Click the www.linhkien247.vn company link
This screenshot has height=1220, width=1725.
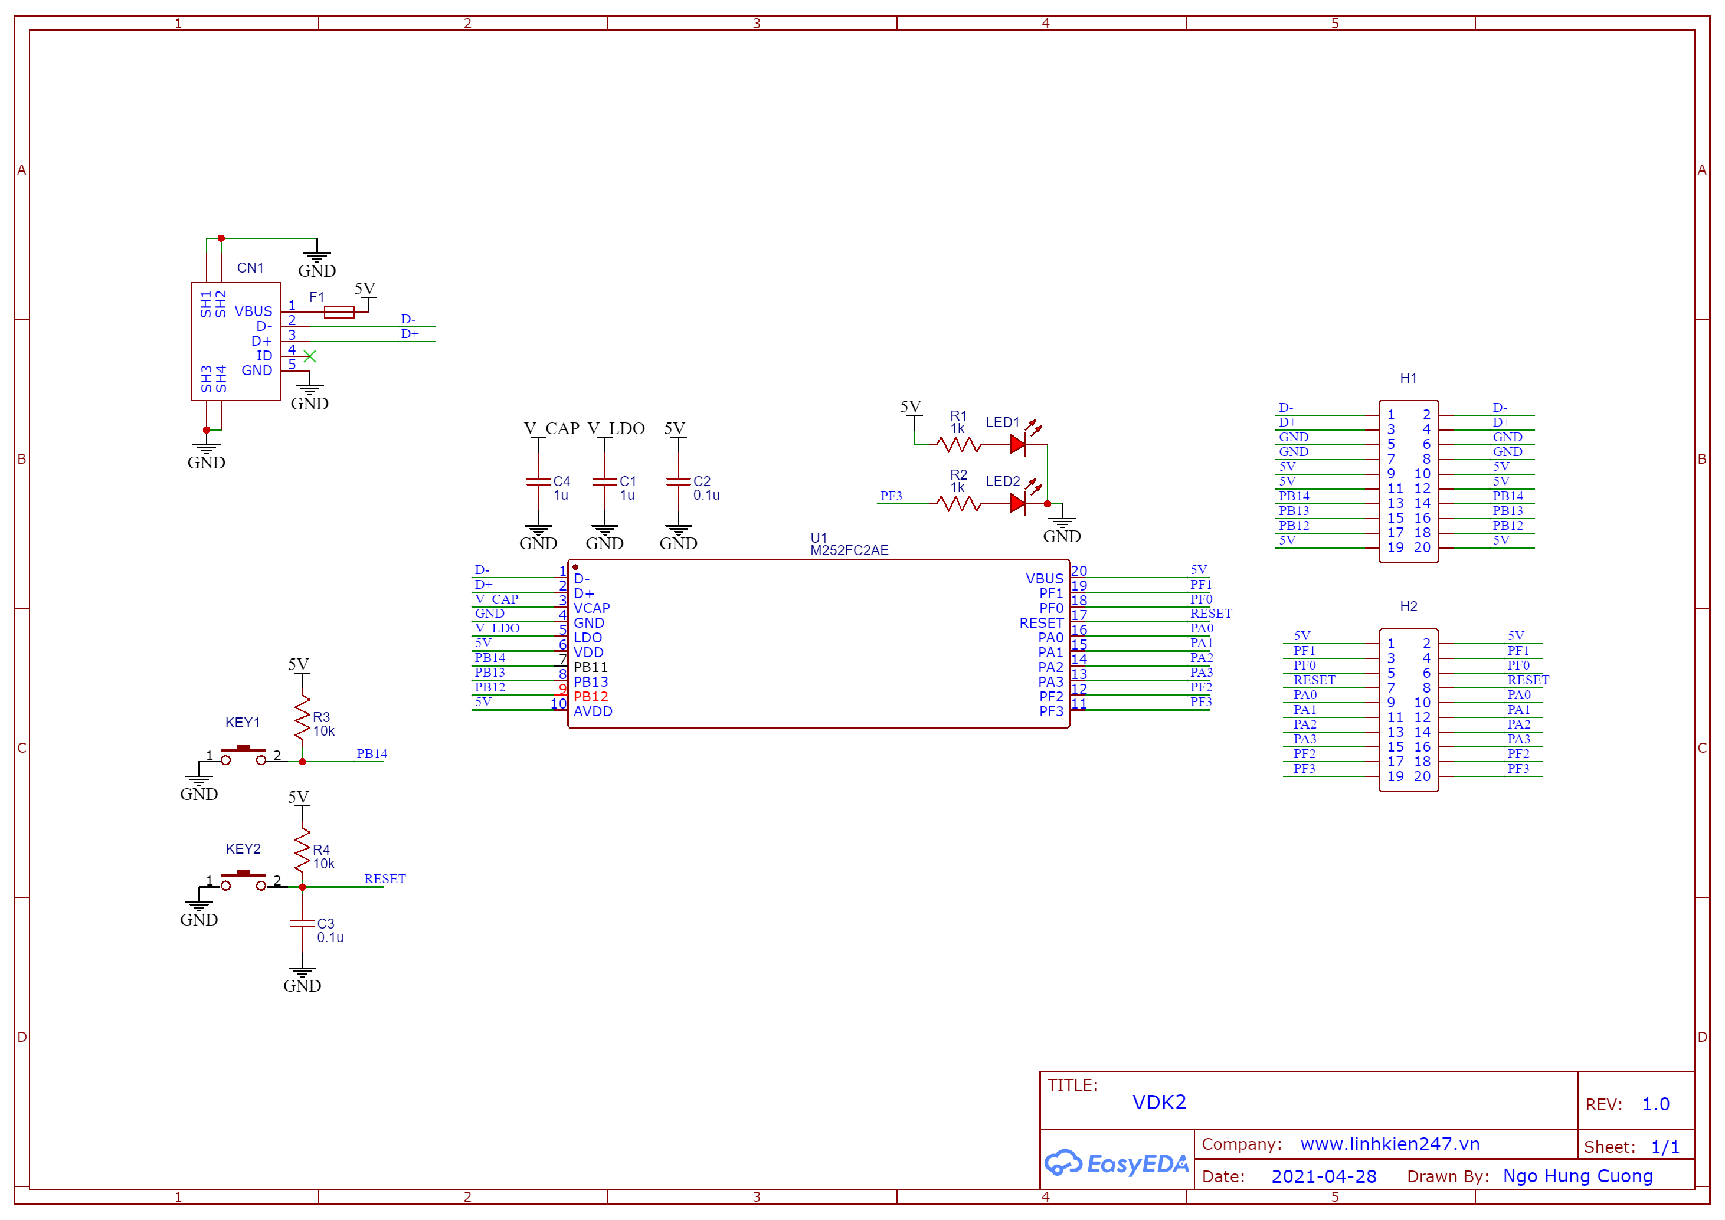click(1390, 1143)
